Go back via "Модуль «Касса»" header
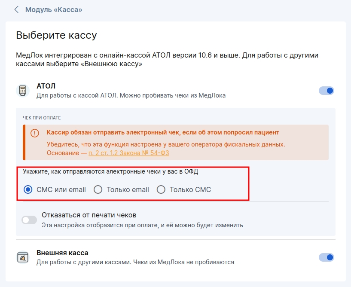 (x=54, y=9)
